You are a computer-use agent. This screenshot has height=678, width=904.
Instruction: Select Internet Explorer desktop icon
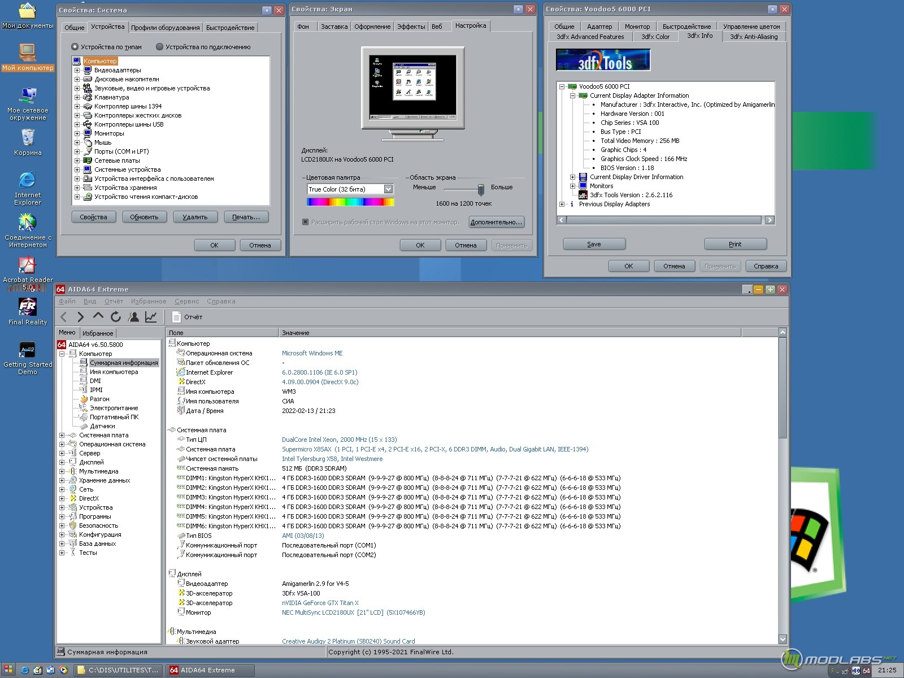[x=28, y=188]
